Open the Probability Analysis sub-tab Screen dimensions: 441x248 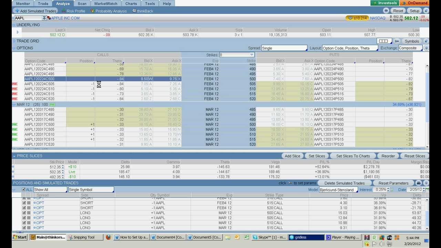point(109,11)
